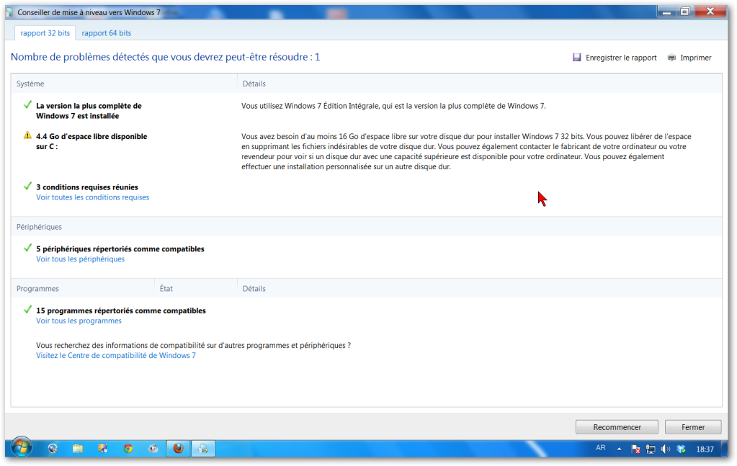Open the Windows Start orb
This screenshot has height=466, width=737.
(22, 447)
